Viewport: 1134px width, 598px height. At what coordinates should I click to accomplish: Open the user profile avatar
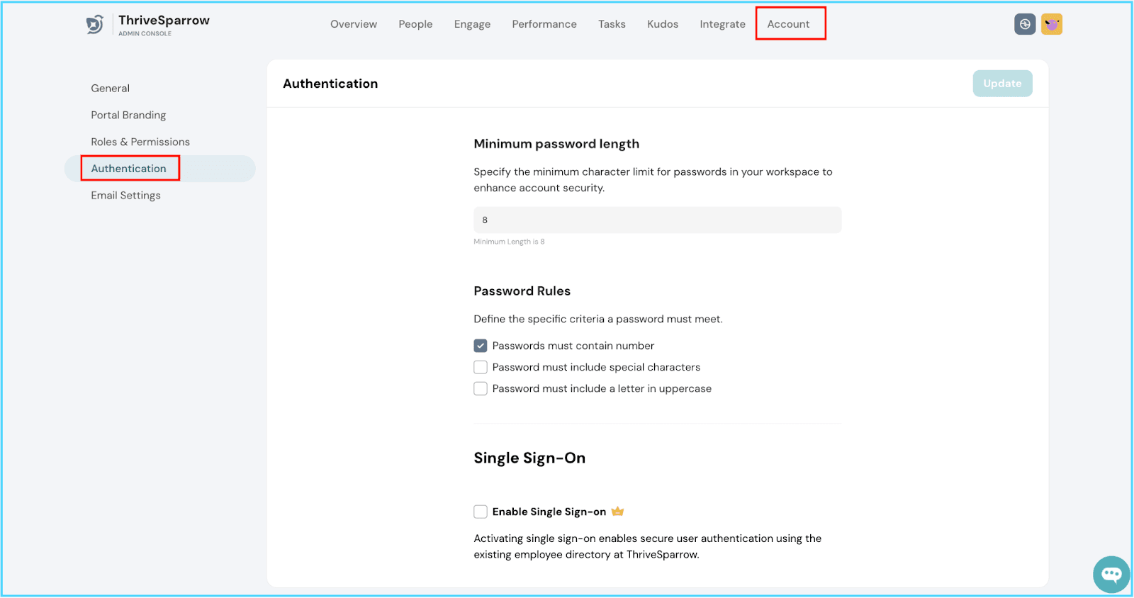click(1052, 24)
